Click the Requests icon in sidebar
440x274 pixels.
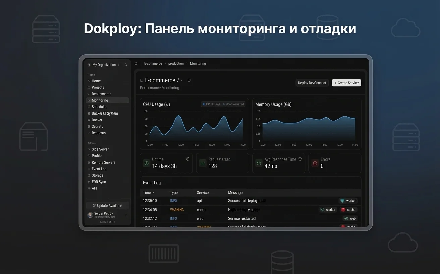89,133
